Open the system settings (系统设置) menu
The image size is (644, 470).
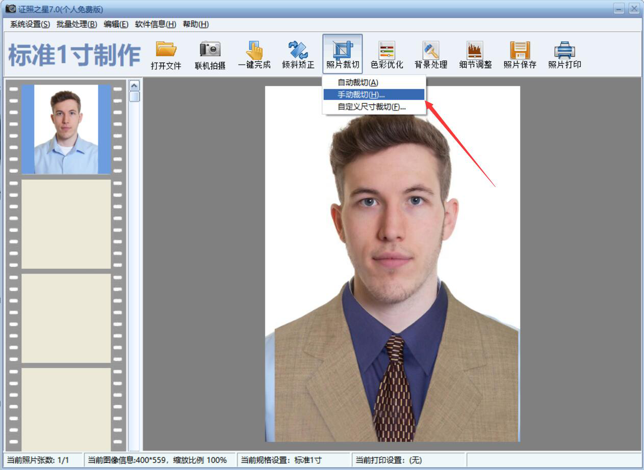coord(30,24)
